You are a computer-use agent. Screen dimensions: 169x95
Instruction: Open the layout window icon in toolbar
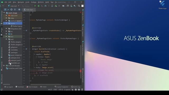click(68, 6)
